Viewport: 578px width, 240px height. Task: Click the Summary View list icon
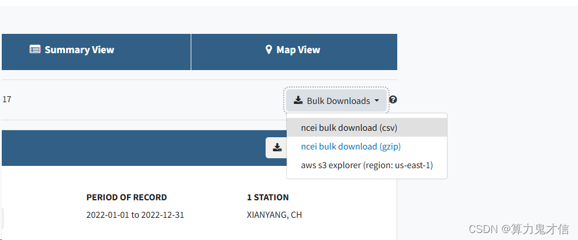click(35, 49)
